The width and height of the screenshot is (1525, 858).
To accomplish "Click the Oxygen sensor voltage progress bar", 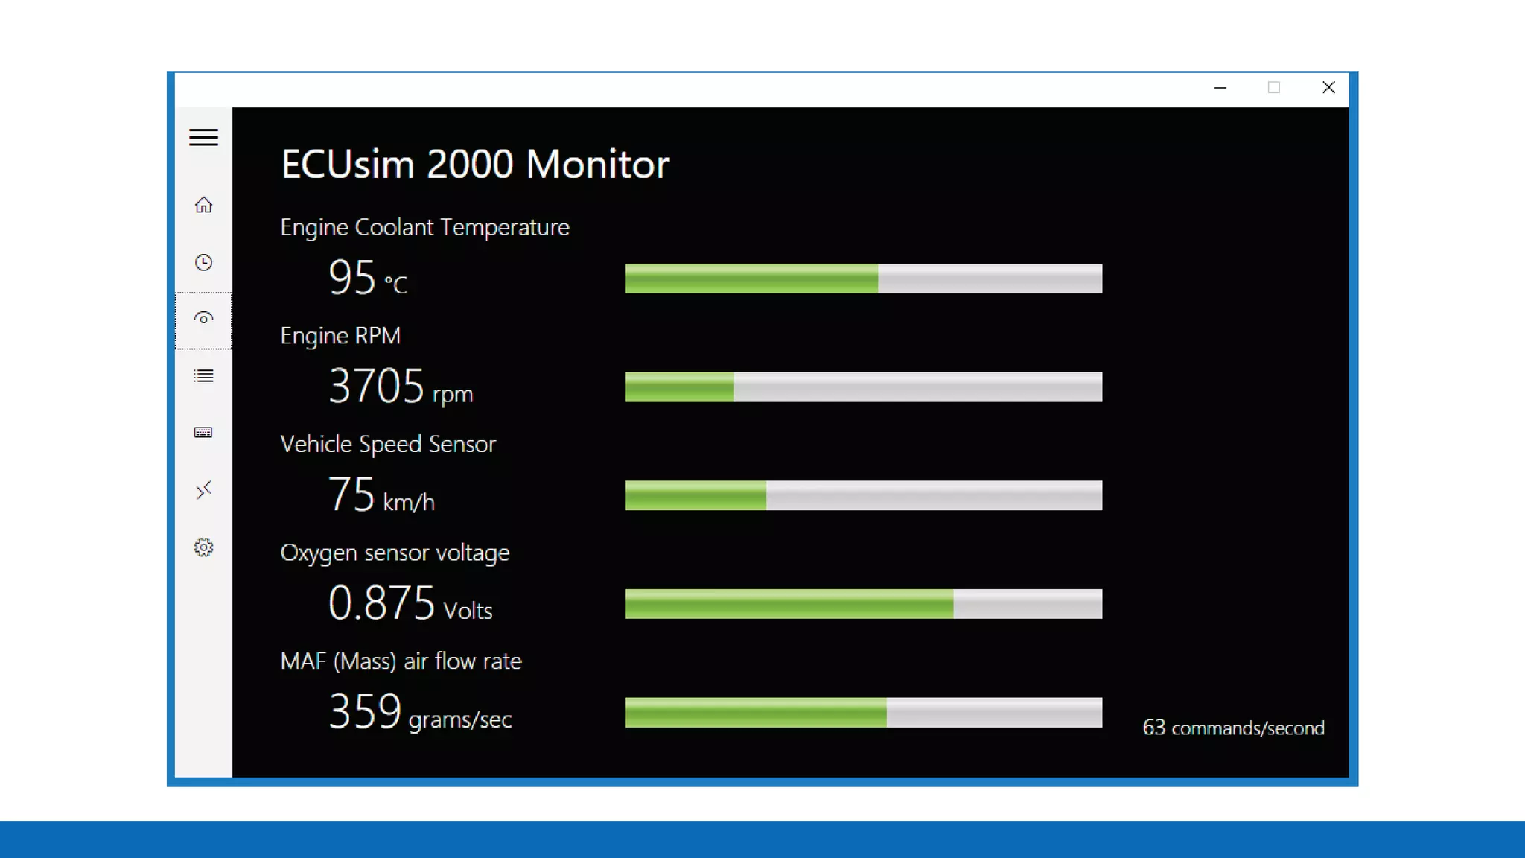I will coord(863,604).
